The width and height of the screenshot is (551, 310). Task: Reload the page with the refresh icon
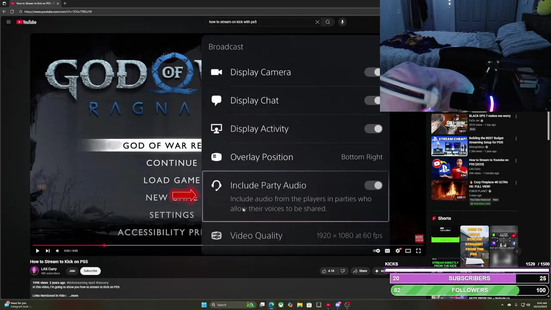tap(12, 12)
